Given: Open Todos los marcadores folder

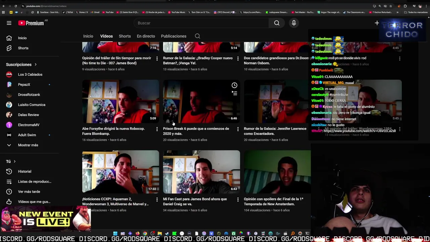Looking at the screenshot, I should 416,12.
